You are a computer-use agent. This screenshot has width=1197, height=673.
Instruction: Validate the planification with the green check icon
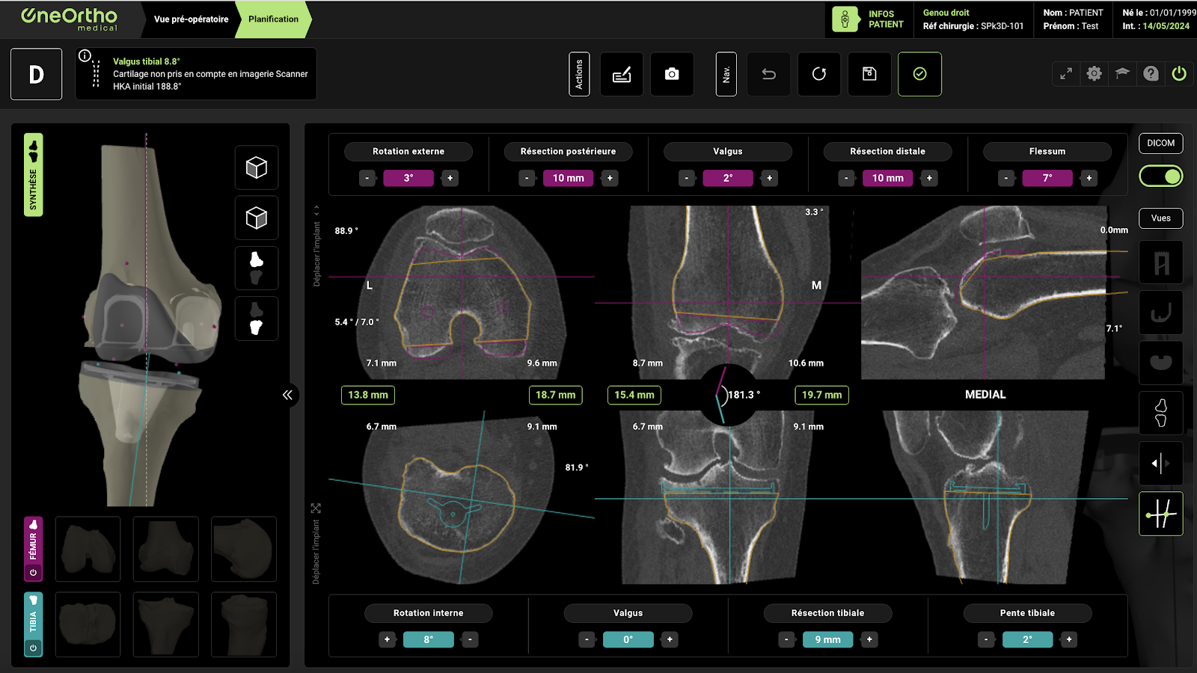(920, 74)
